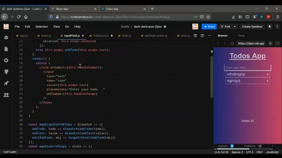Click the Enter your todo input field

click(248, 68)
